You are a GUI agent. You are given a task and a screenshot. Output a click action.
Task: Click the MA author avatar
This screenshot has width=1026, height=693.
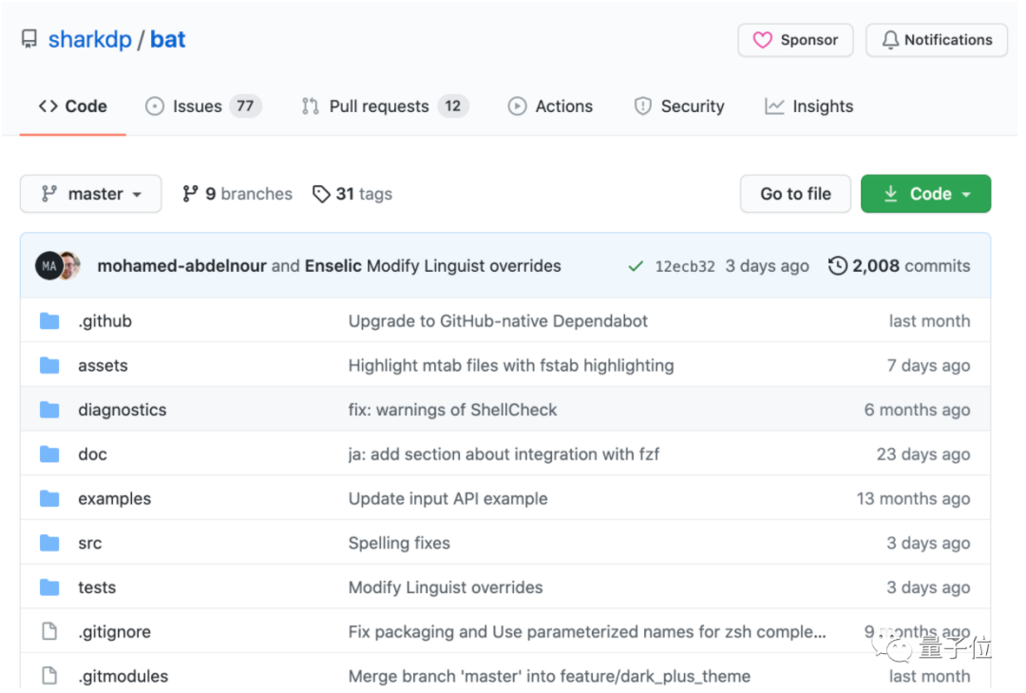pyautogui.click(x=48, y=266)
